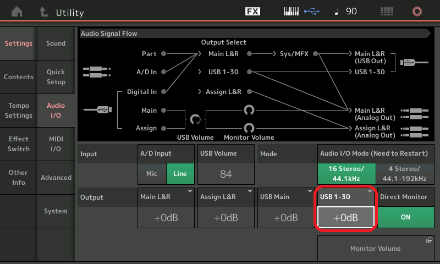The image size is (440, 264).
Task: Open the Contents tab
Action: point(19,77)
